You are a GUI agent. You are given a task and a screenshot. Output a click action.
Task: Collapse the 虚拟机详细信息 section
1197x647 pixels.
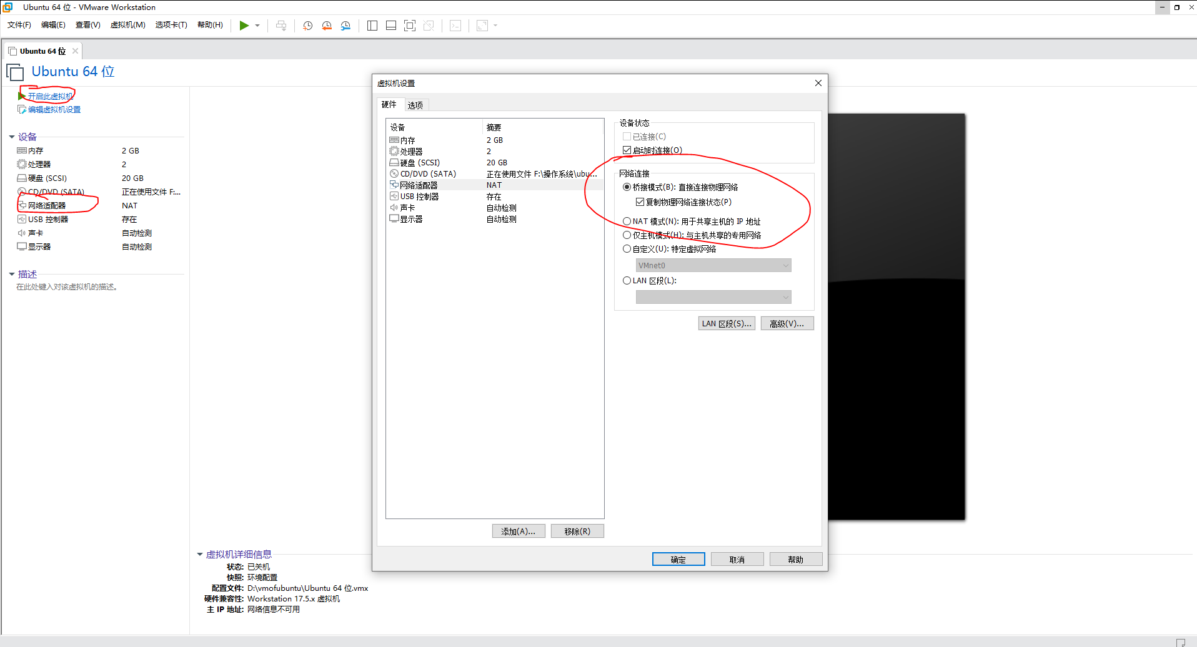coord(200,554)
